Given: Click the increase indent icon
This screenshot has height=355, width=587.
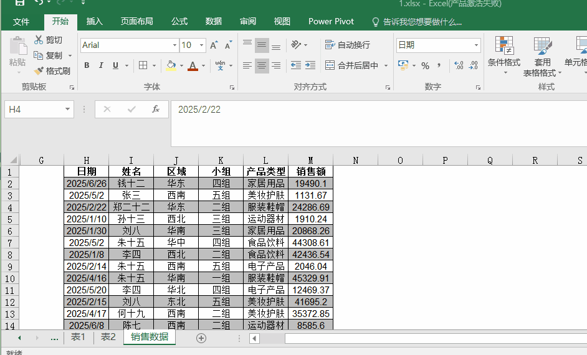Looking at the screenshot, I should pyautogui.click(x=310, y=65).
